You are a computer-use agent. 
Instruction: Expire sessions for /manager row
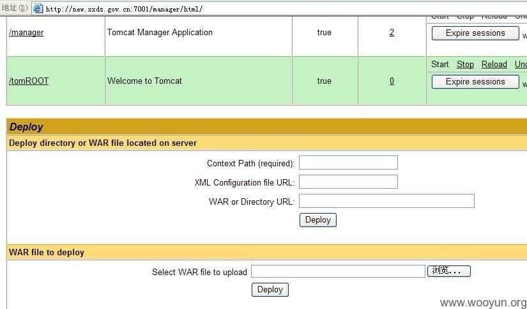click(475, 33)
